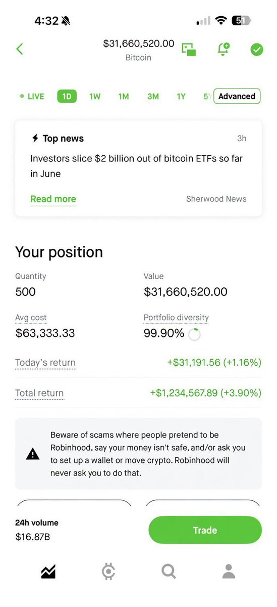Toggle the LIVE chart range

[32, 96]
